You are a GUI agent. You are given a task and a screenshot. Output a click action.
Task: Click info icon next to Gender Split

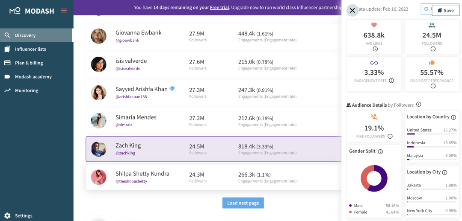click(380, 151)
